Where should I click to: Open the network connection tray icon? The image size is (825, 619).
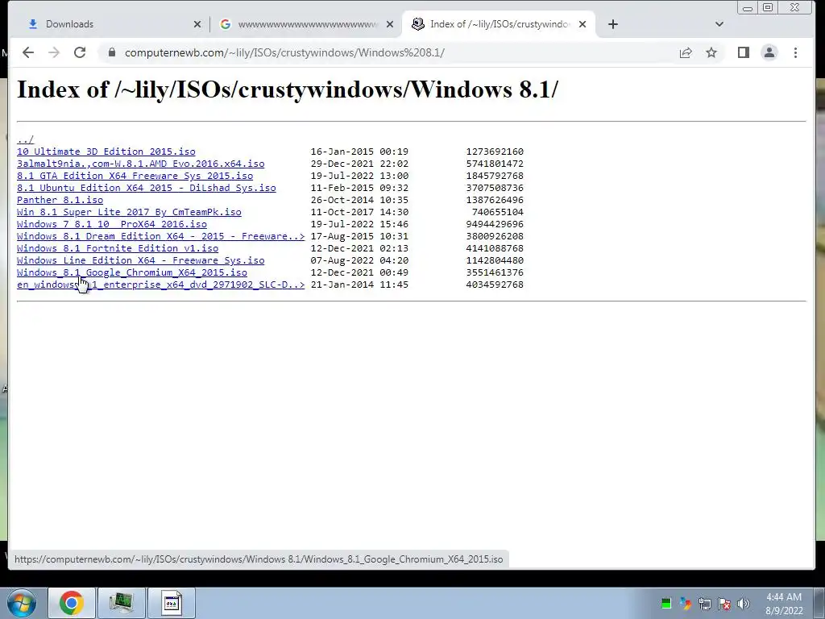704,603
